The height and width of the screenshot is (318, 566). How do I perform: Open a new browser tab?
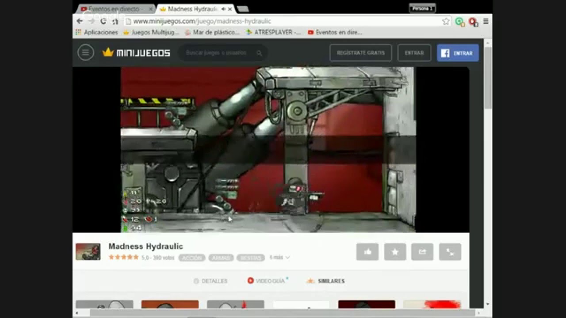pyautogui.click(x=242, y=9)
